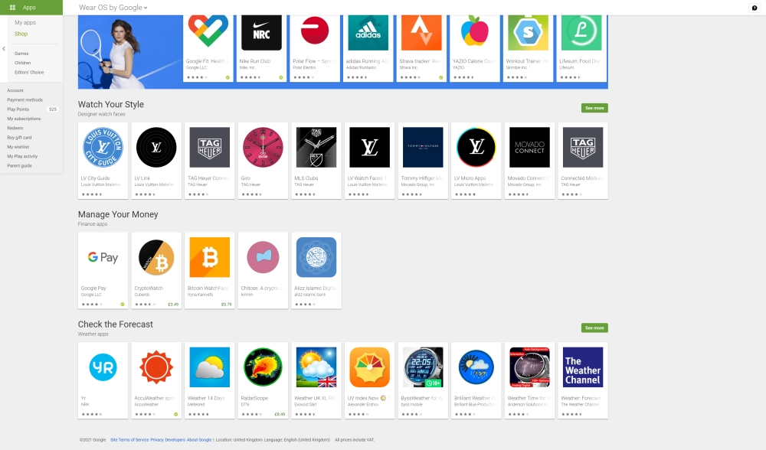Open the help icon at top right
766x450 pixels.
tap(755, 8)
